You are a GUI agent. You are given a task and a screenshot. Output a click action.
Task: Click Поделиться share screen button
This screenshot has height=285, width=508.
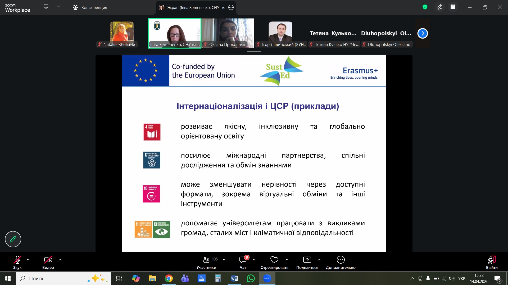coord(307,263)
